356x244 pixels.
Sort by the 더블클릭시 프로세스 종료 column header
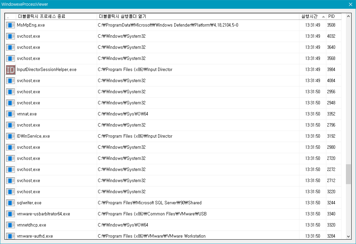pos(56,16)
